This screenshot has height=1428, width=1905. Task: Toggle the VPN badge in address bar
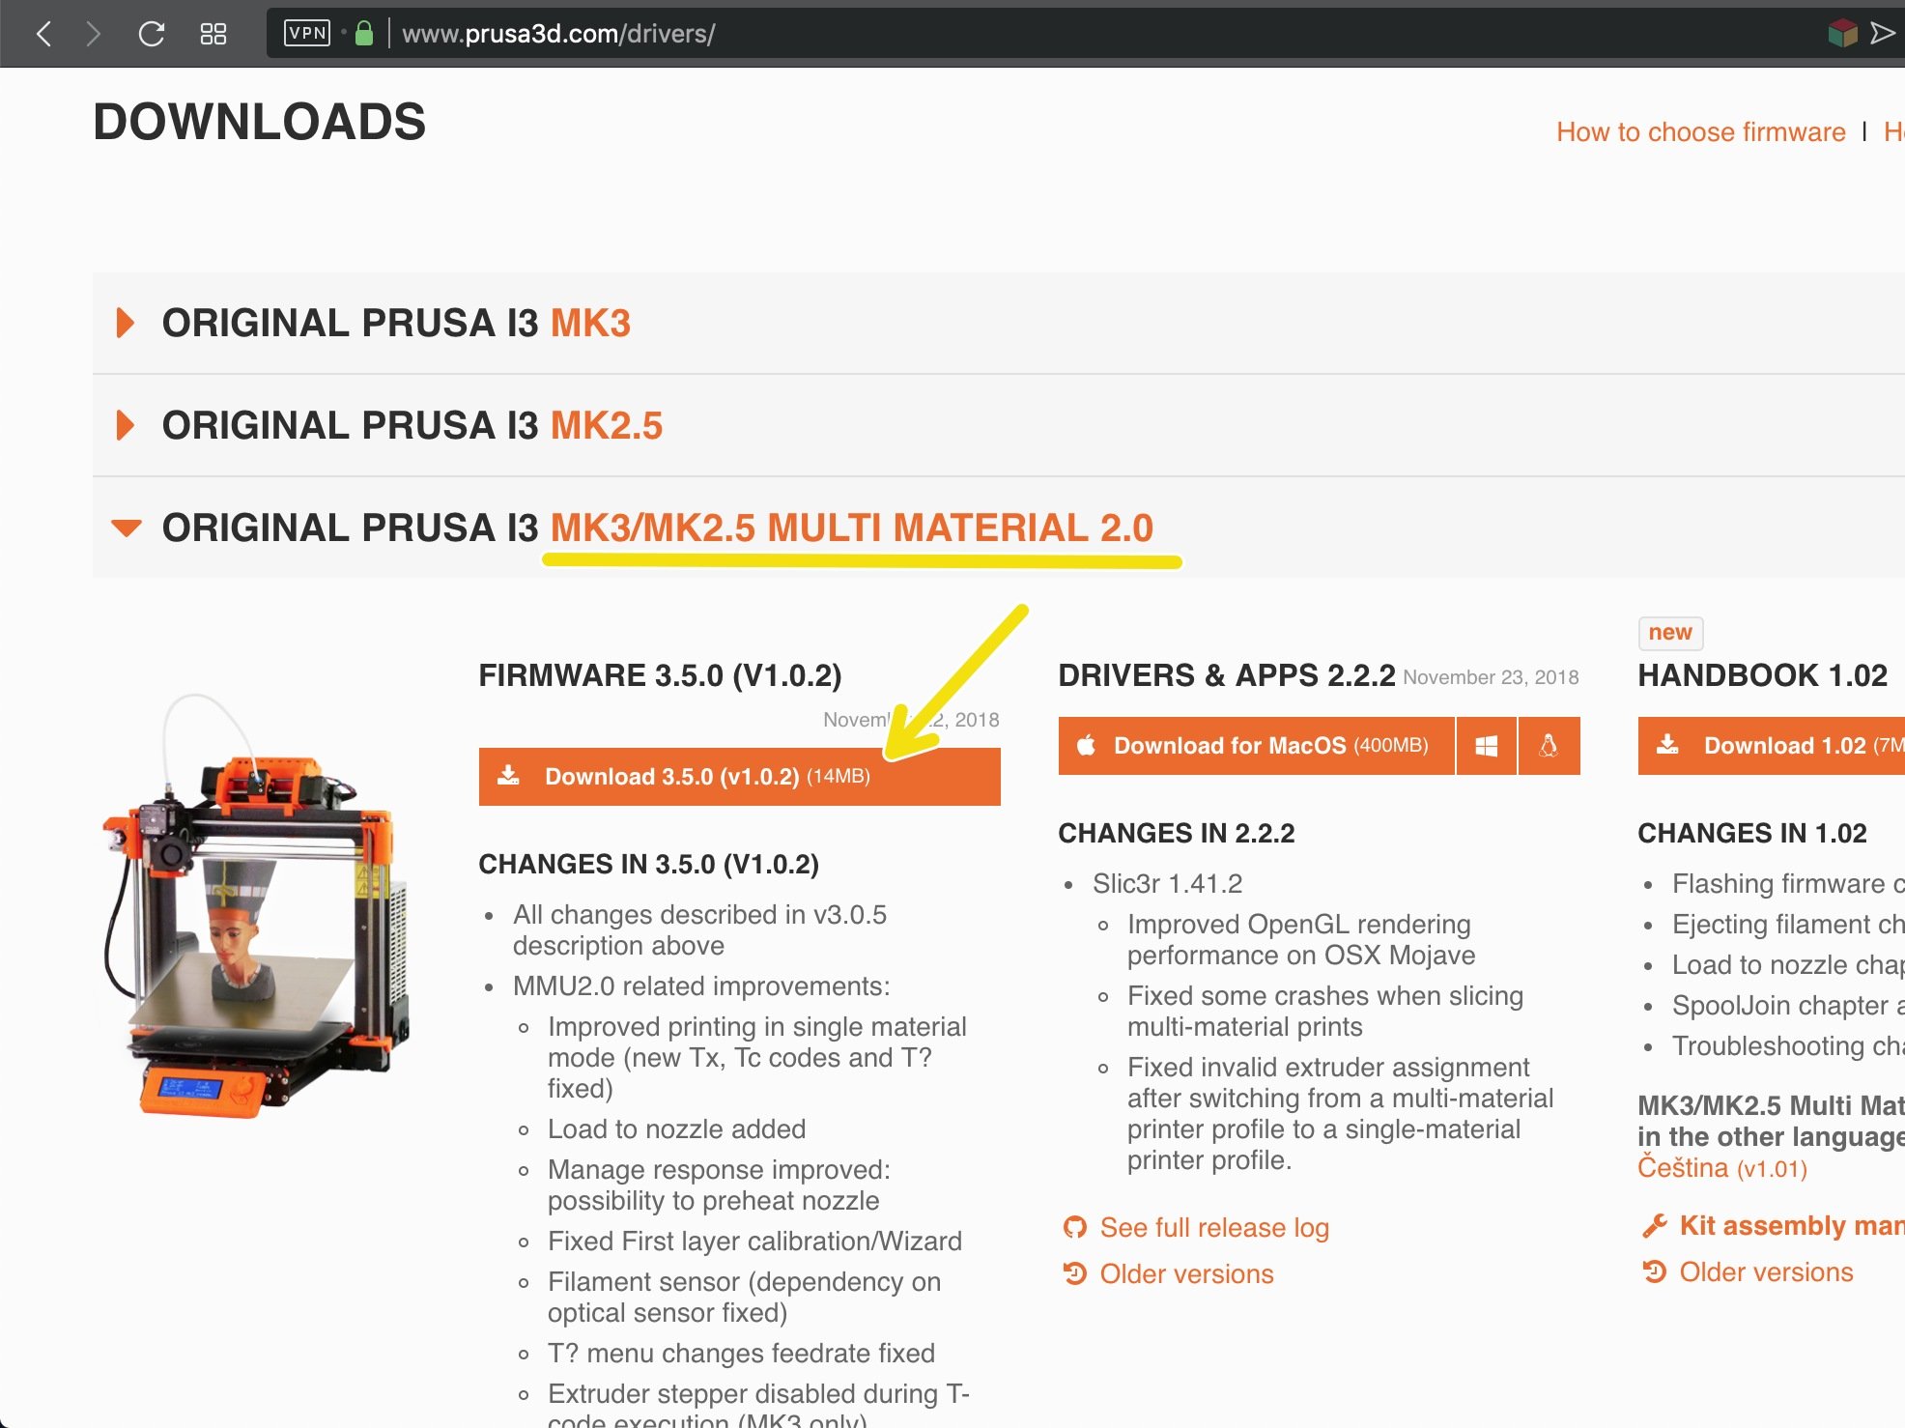(307, 33)
